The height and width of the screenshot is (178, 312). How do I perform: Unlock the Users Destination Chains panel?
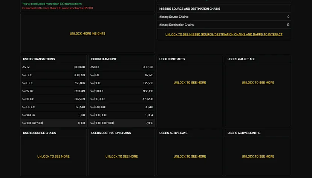(121, 157)
